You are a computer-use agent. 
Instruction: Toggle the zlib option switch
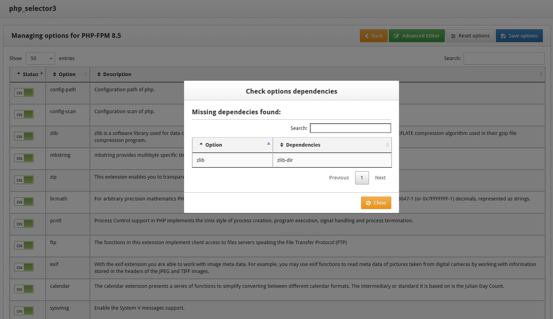[24, 136]
